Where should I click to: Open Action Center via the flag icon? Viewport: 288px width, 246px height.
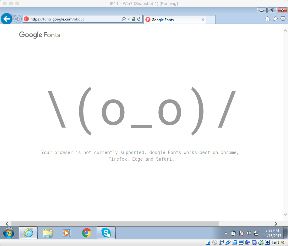241,233
